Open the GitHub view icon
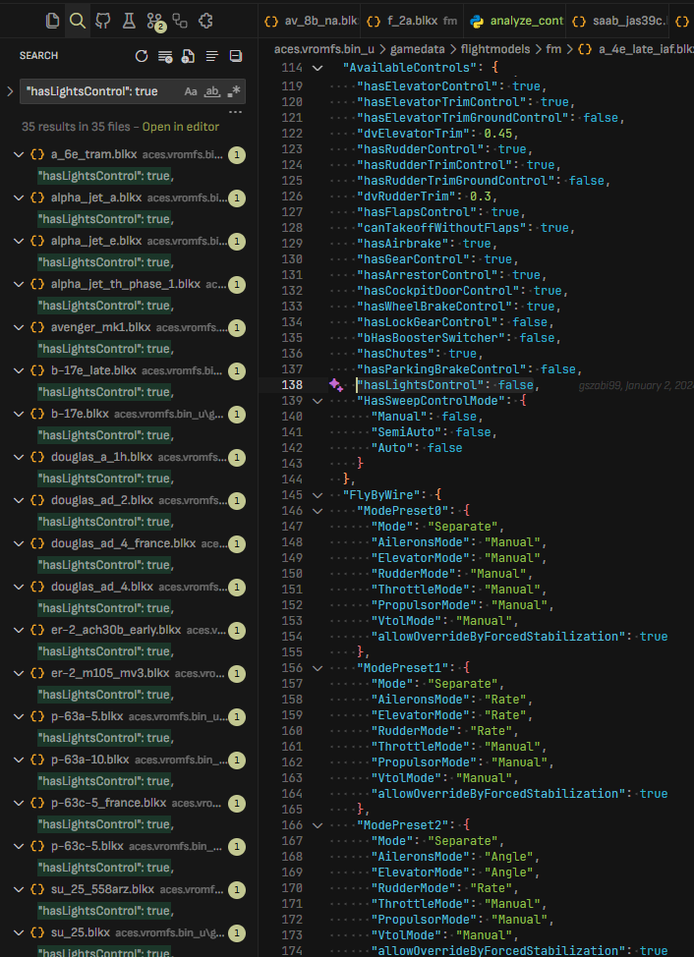The height and width of the screenshot is (957, 694). click(102, 21)
